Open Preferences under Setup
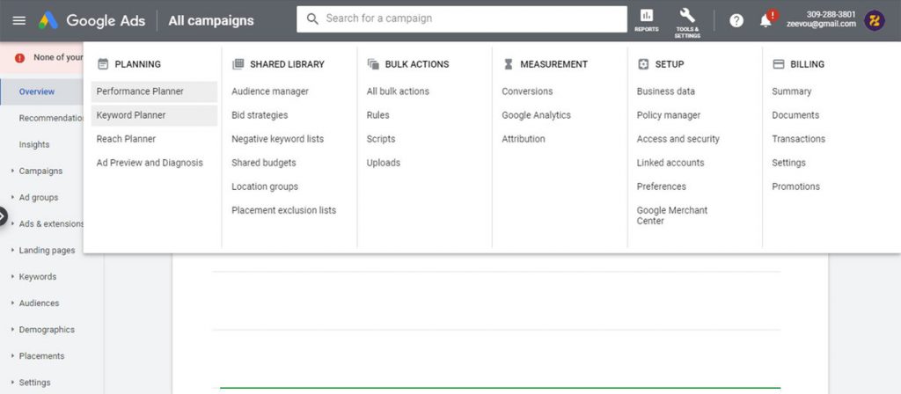Screen dimensions: 901x394 662,186
